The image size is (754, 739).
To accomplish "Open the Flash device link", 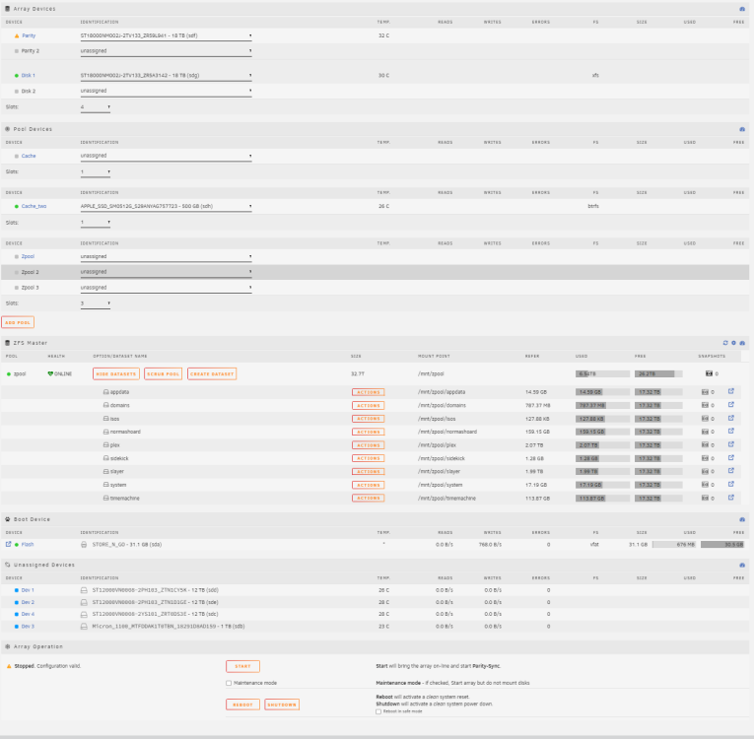I will click(x=28, y=544).
